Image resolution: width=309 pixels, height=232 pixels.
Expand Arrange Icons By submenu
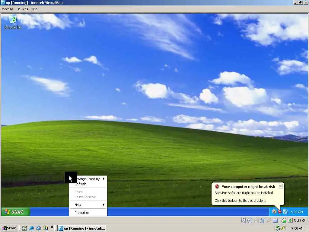(88, 179)
